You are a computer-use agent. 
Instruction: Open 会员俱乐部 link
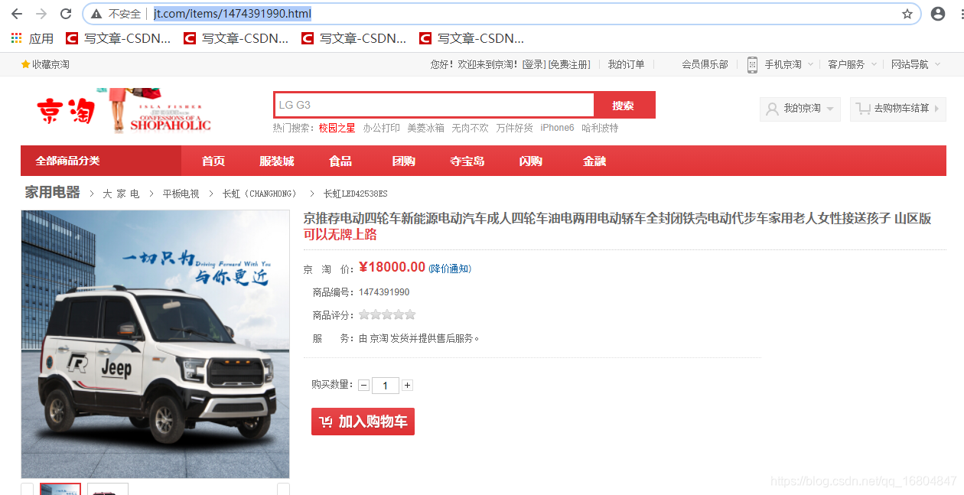coord(705,64)
